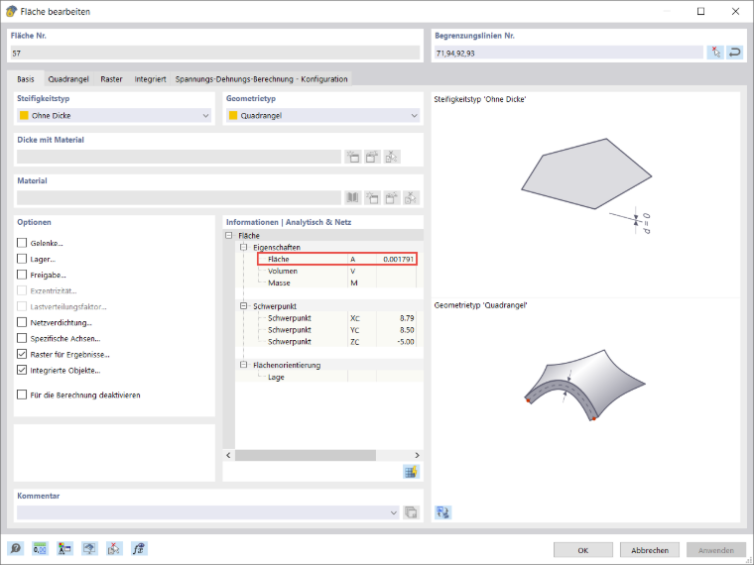Tick the Spezifische Achsen checkbox

click(x=22, y=338)
